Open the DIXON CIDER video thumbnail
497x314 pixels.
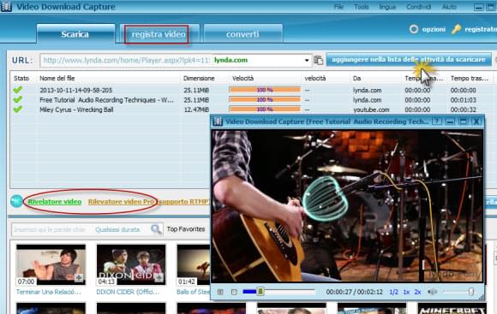(x=131, y=264)
